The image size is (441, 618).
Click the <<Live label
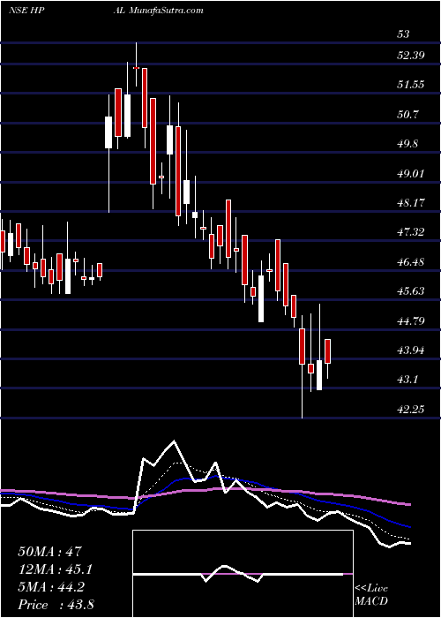371,589
